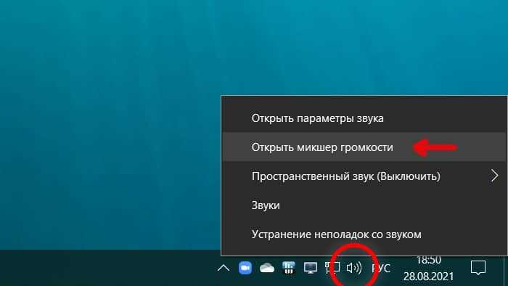Image resolution: width=508 pixels, height=286 pixels.
Task: Switch input language via РУС indicator
Action: point(381,269)
